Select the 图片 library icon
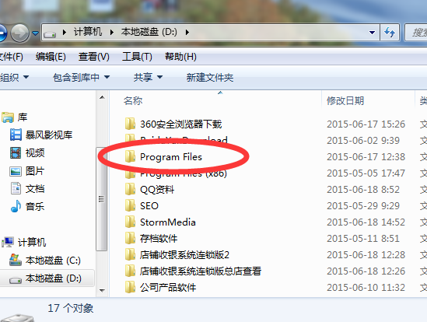The width and height of the screenshot is (427, 322). pos(16,171)
